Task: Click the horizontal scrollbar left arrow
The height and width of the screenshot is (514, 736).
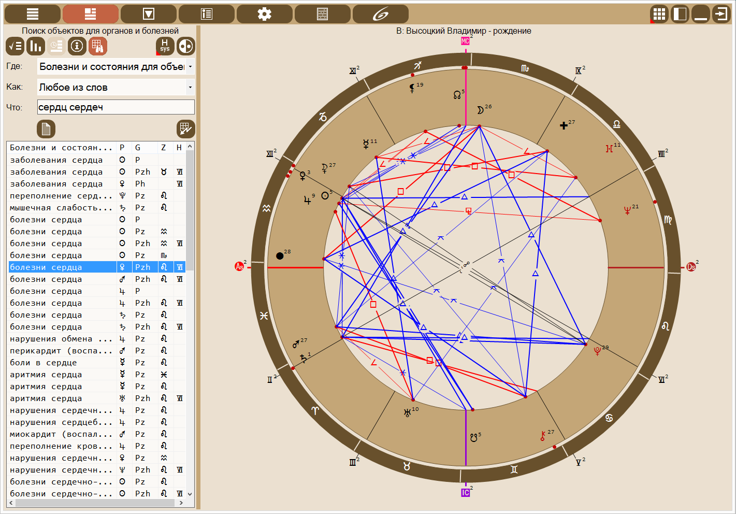Action: 11,503
